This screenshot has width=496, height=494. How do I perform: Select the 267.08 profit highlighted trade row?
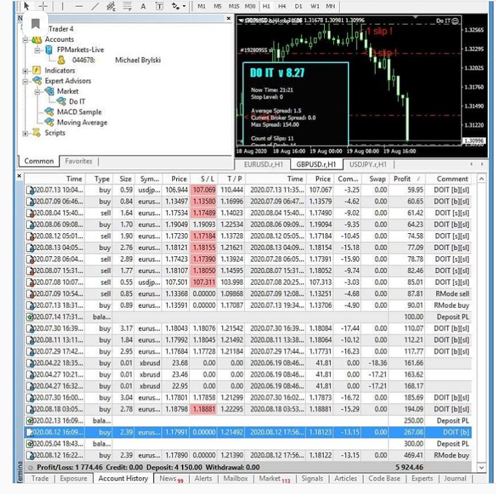[x=248, y=433]
